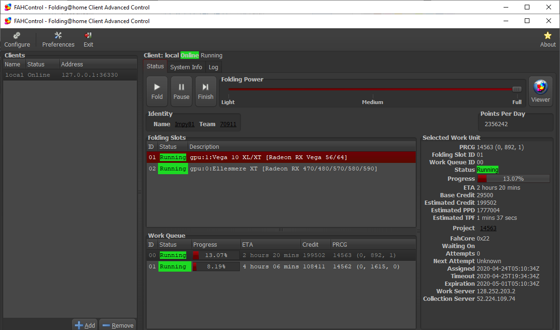Open project 14563 link
560x330 pixels.
point(488,228)
